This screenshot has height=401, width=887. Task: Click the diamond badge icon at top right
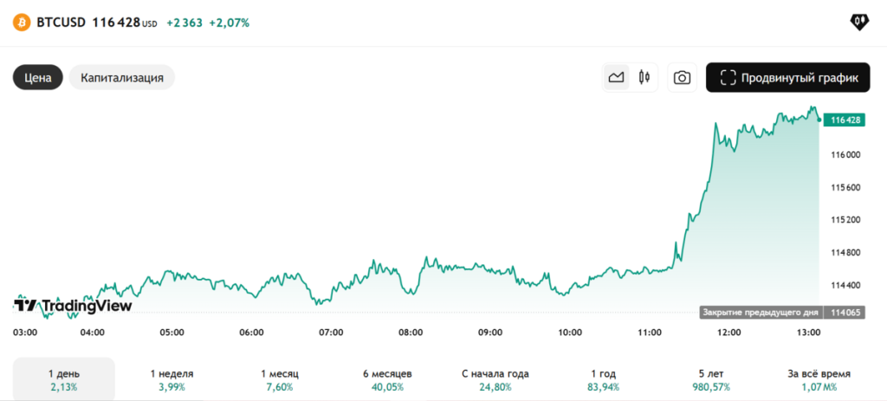point(859,23)
